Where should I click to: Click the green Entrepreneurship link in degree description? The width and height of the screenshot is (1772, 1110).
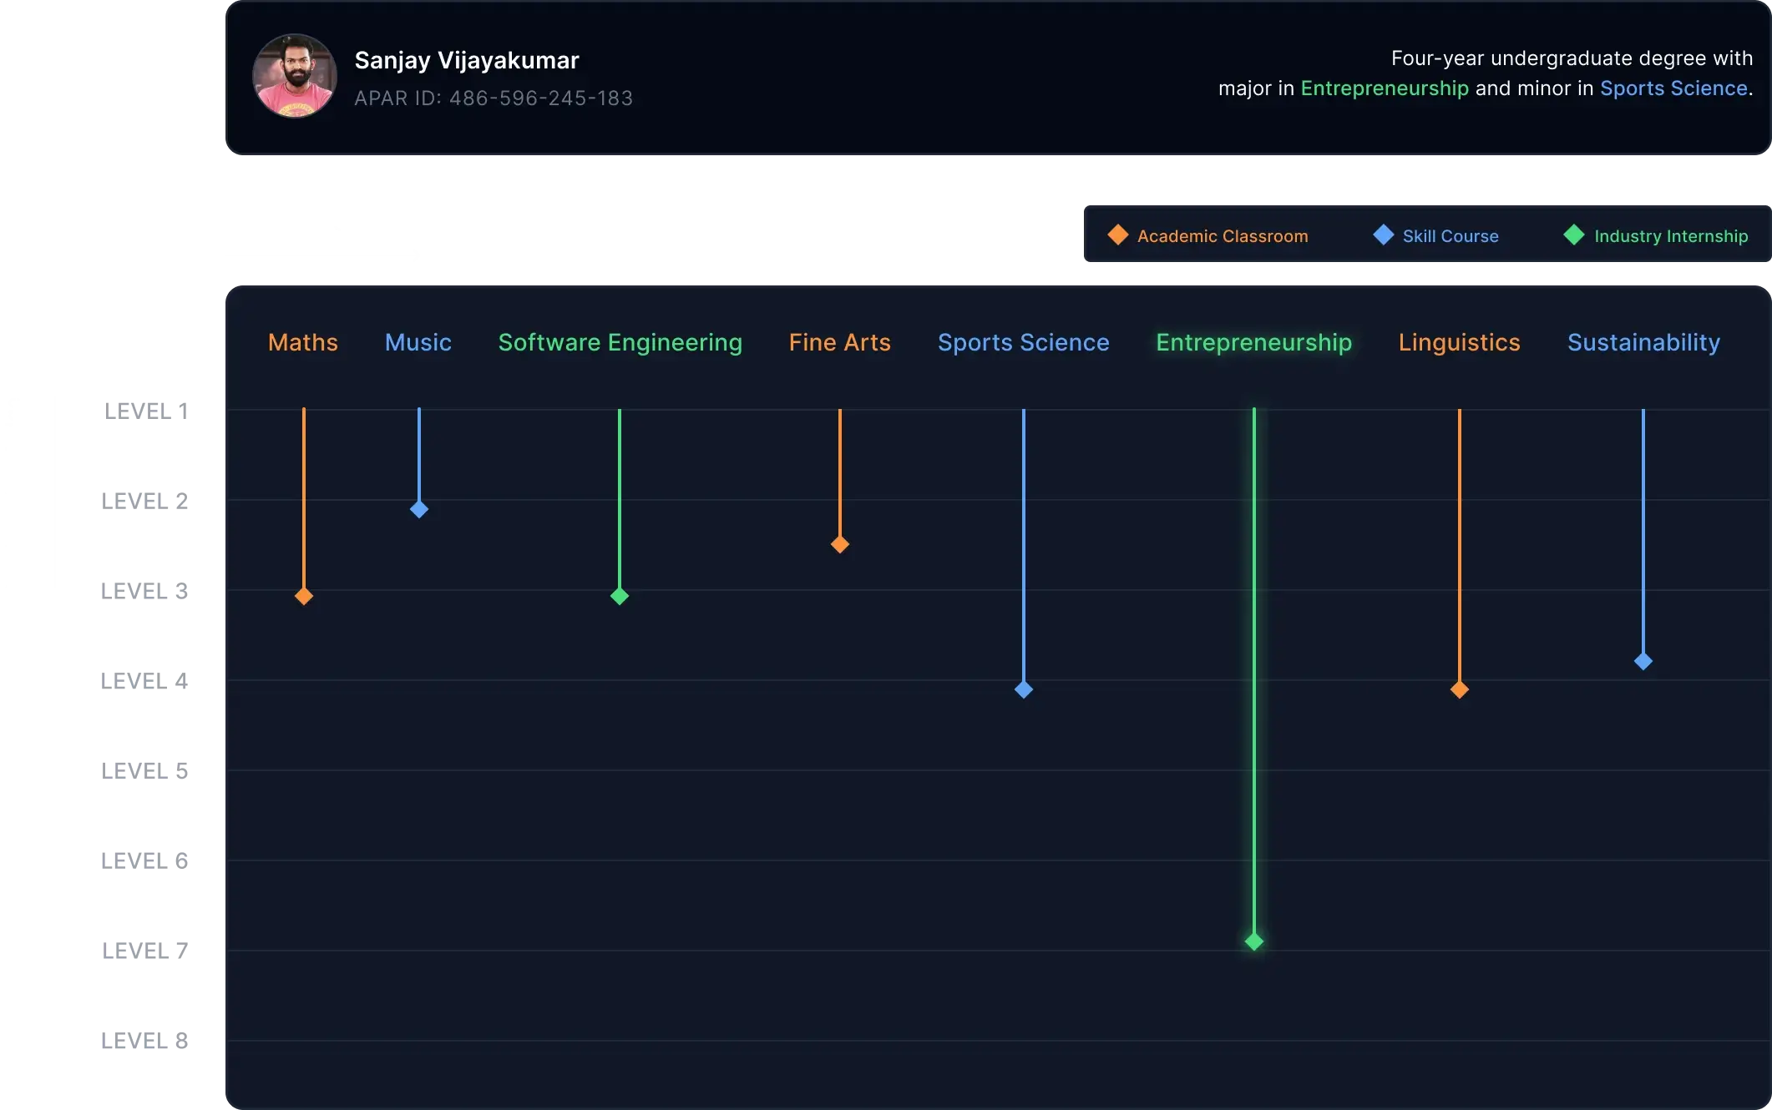pyautogui.click(x=1384, y=88)
